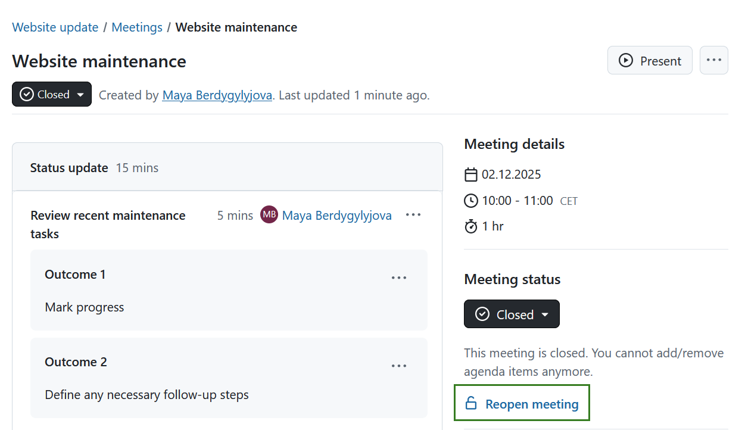This screenshot has height=430, width=742.
Task: Click the checkmark icon in Meeting status badge
Action: pyautogui.click(x=484, y=314)
